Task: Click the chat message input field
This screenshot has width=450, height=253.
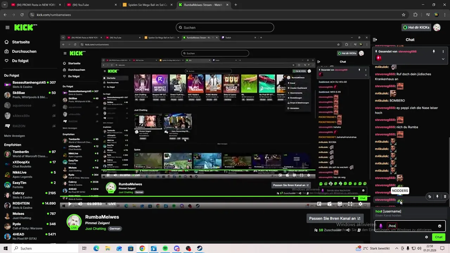Action: click(410, 226)
